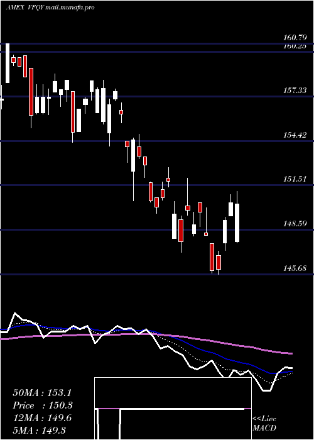
Task: Click inside the MACD inset chart box
Action: point(173,409)
